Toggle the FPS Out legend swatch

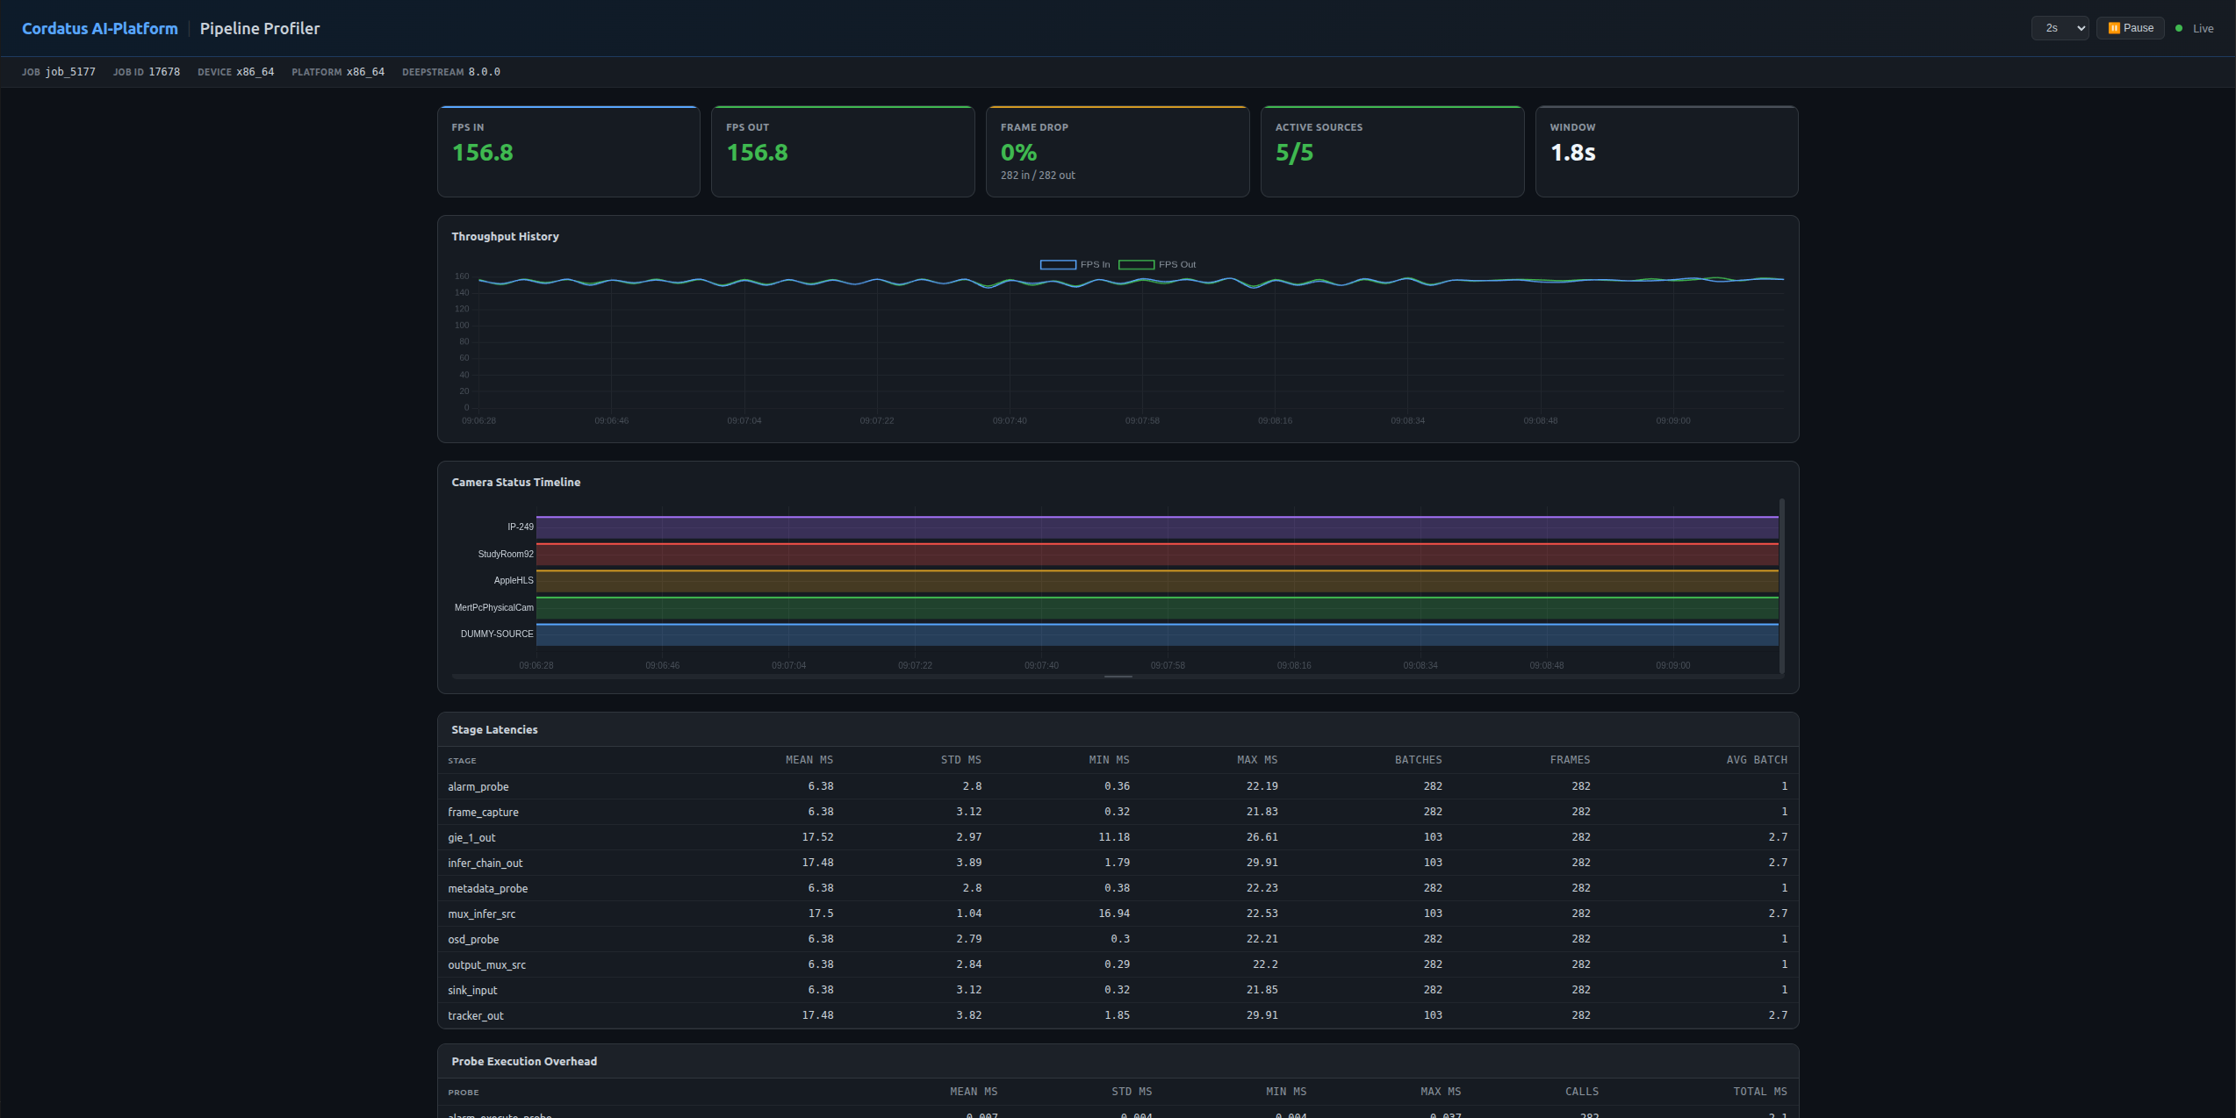pyautogui.click(x=1136, y=264)
